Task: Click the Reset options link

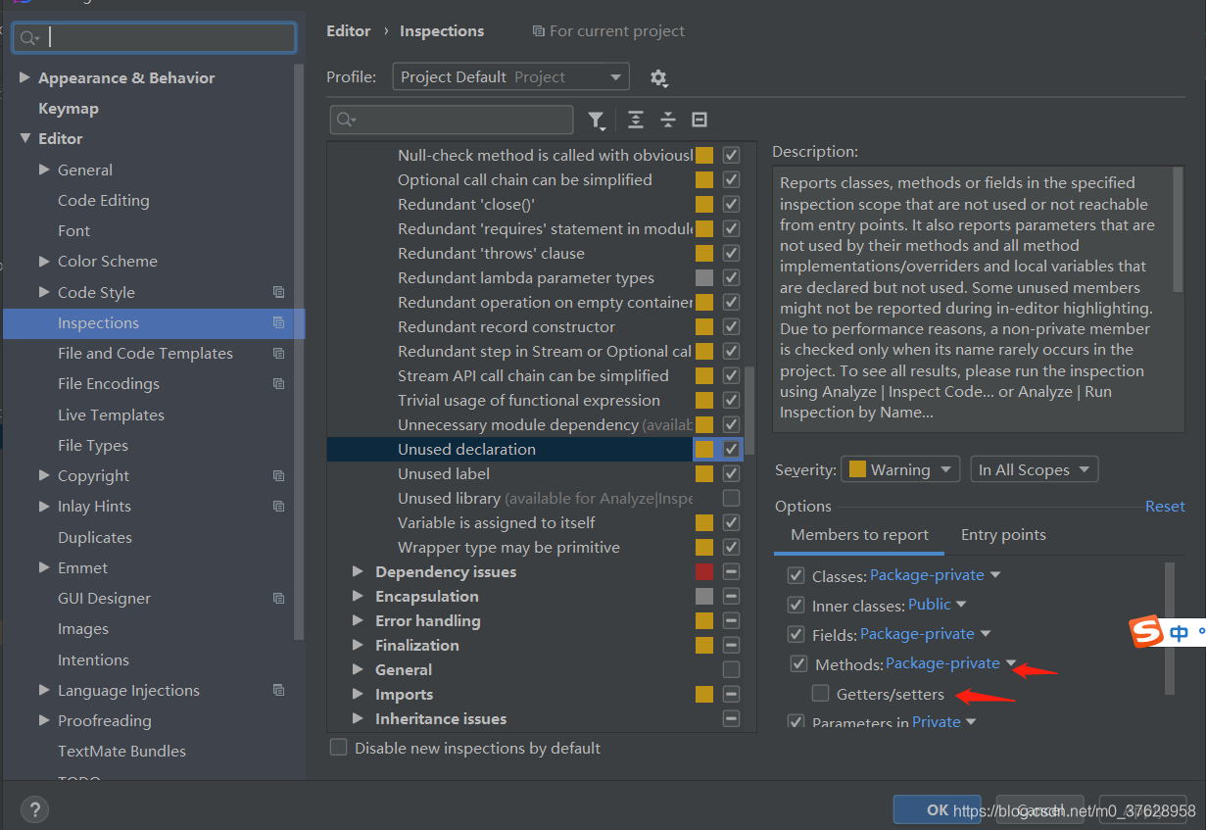Action: (x=1165, y=506)
